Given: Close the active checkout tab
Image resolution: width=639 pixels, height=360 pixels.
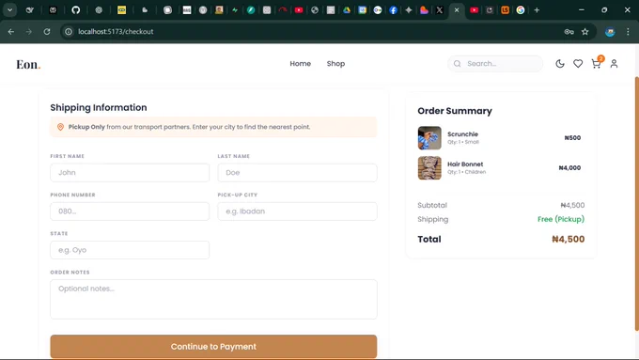Looking at the screenshot, I should [x=457, y=10].
